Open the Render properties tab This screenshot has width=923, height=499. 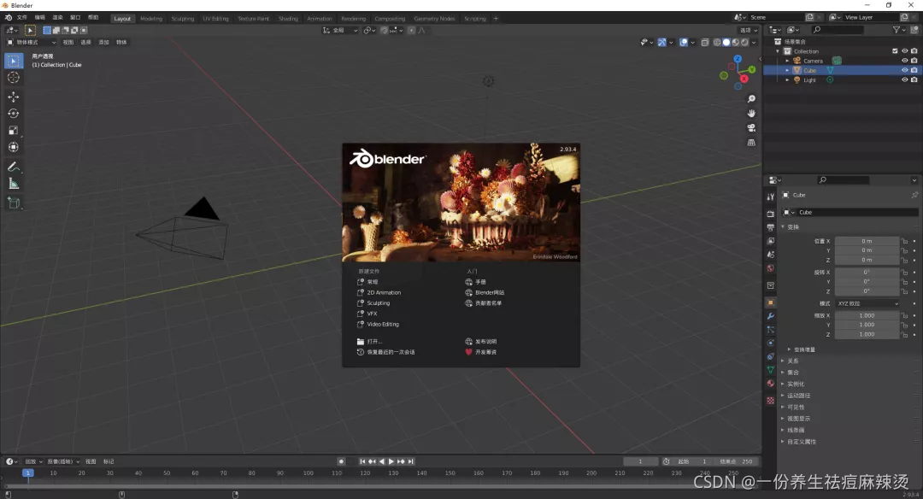click(771, 214)
